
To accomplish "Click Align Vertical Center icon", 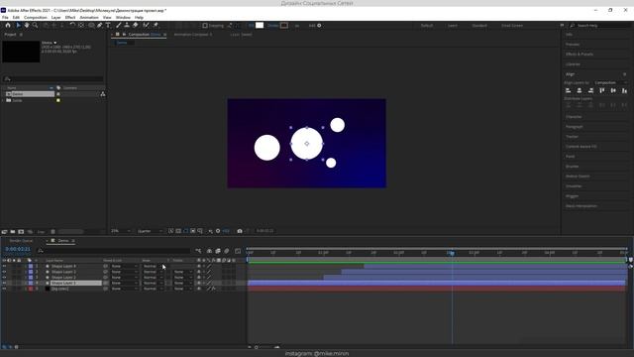I will [x=613, y=90].
